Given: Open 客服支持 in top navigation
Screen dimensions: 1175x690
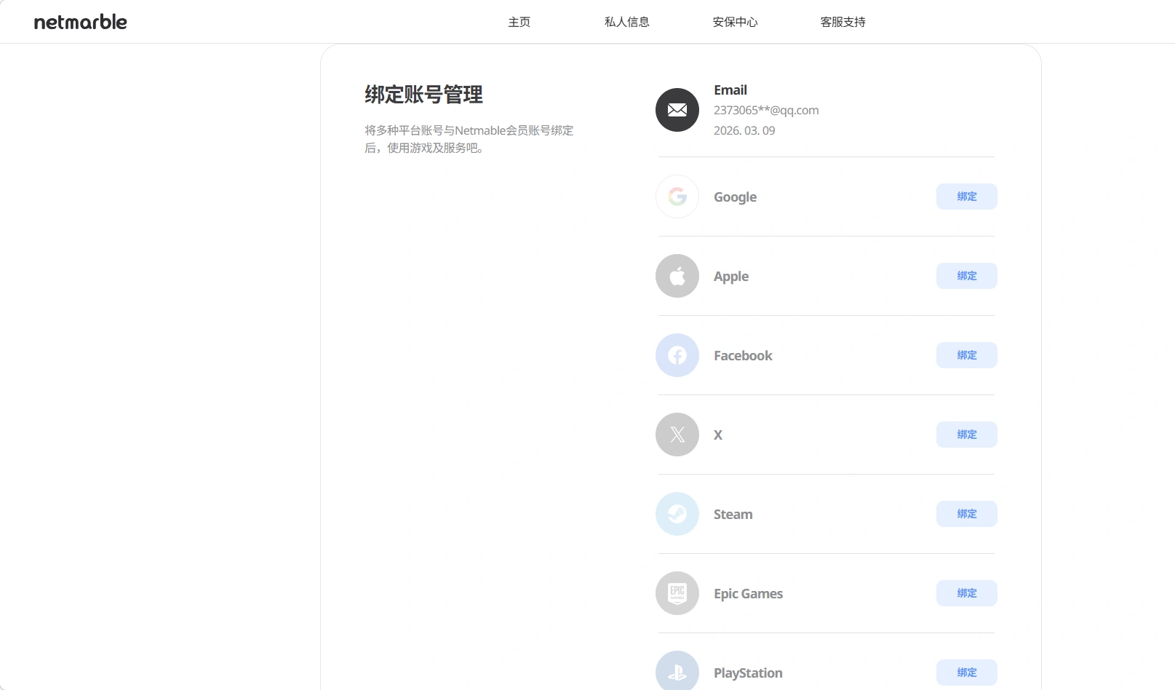Looking at the screenshot, I should 843,22.
